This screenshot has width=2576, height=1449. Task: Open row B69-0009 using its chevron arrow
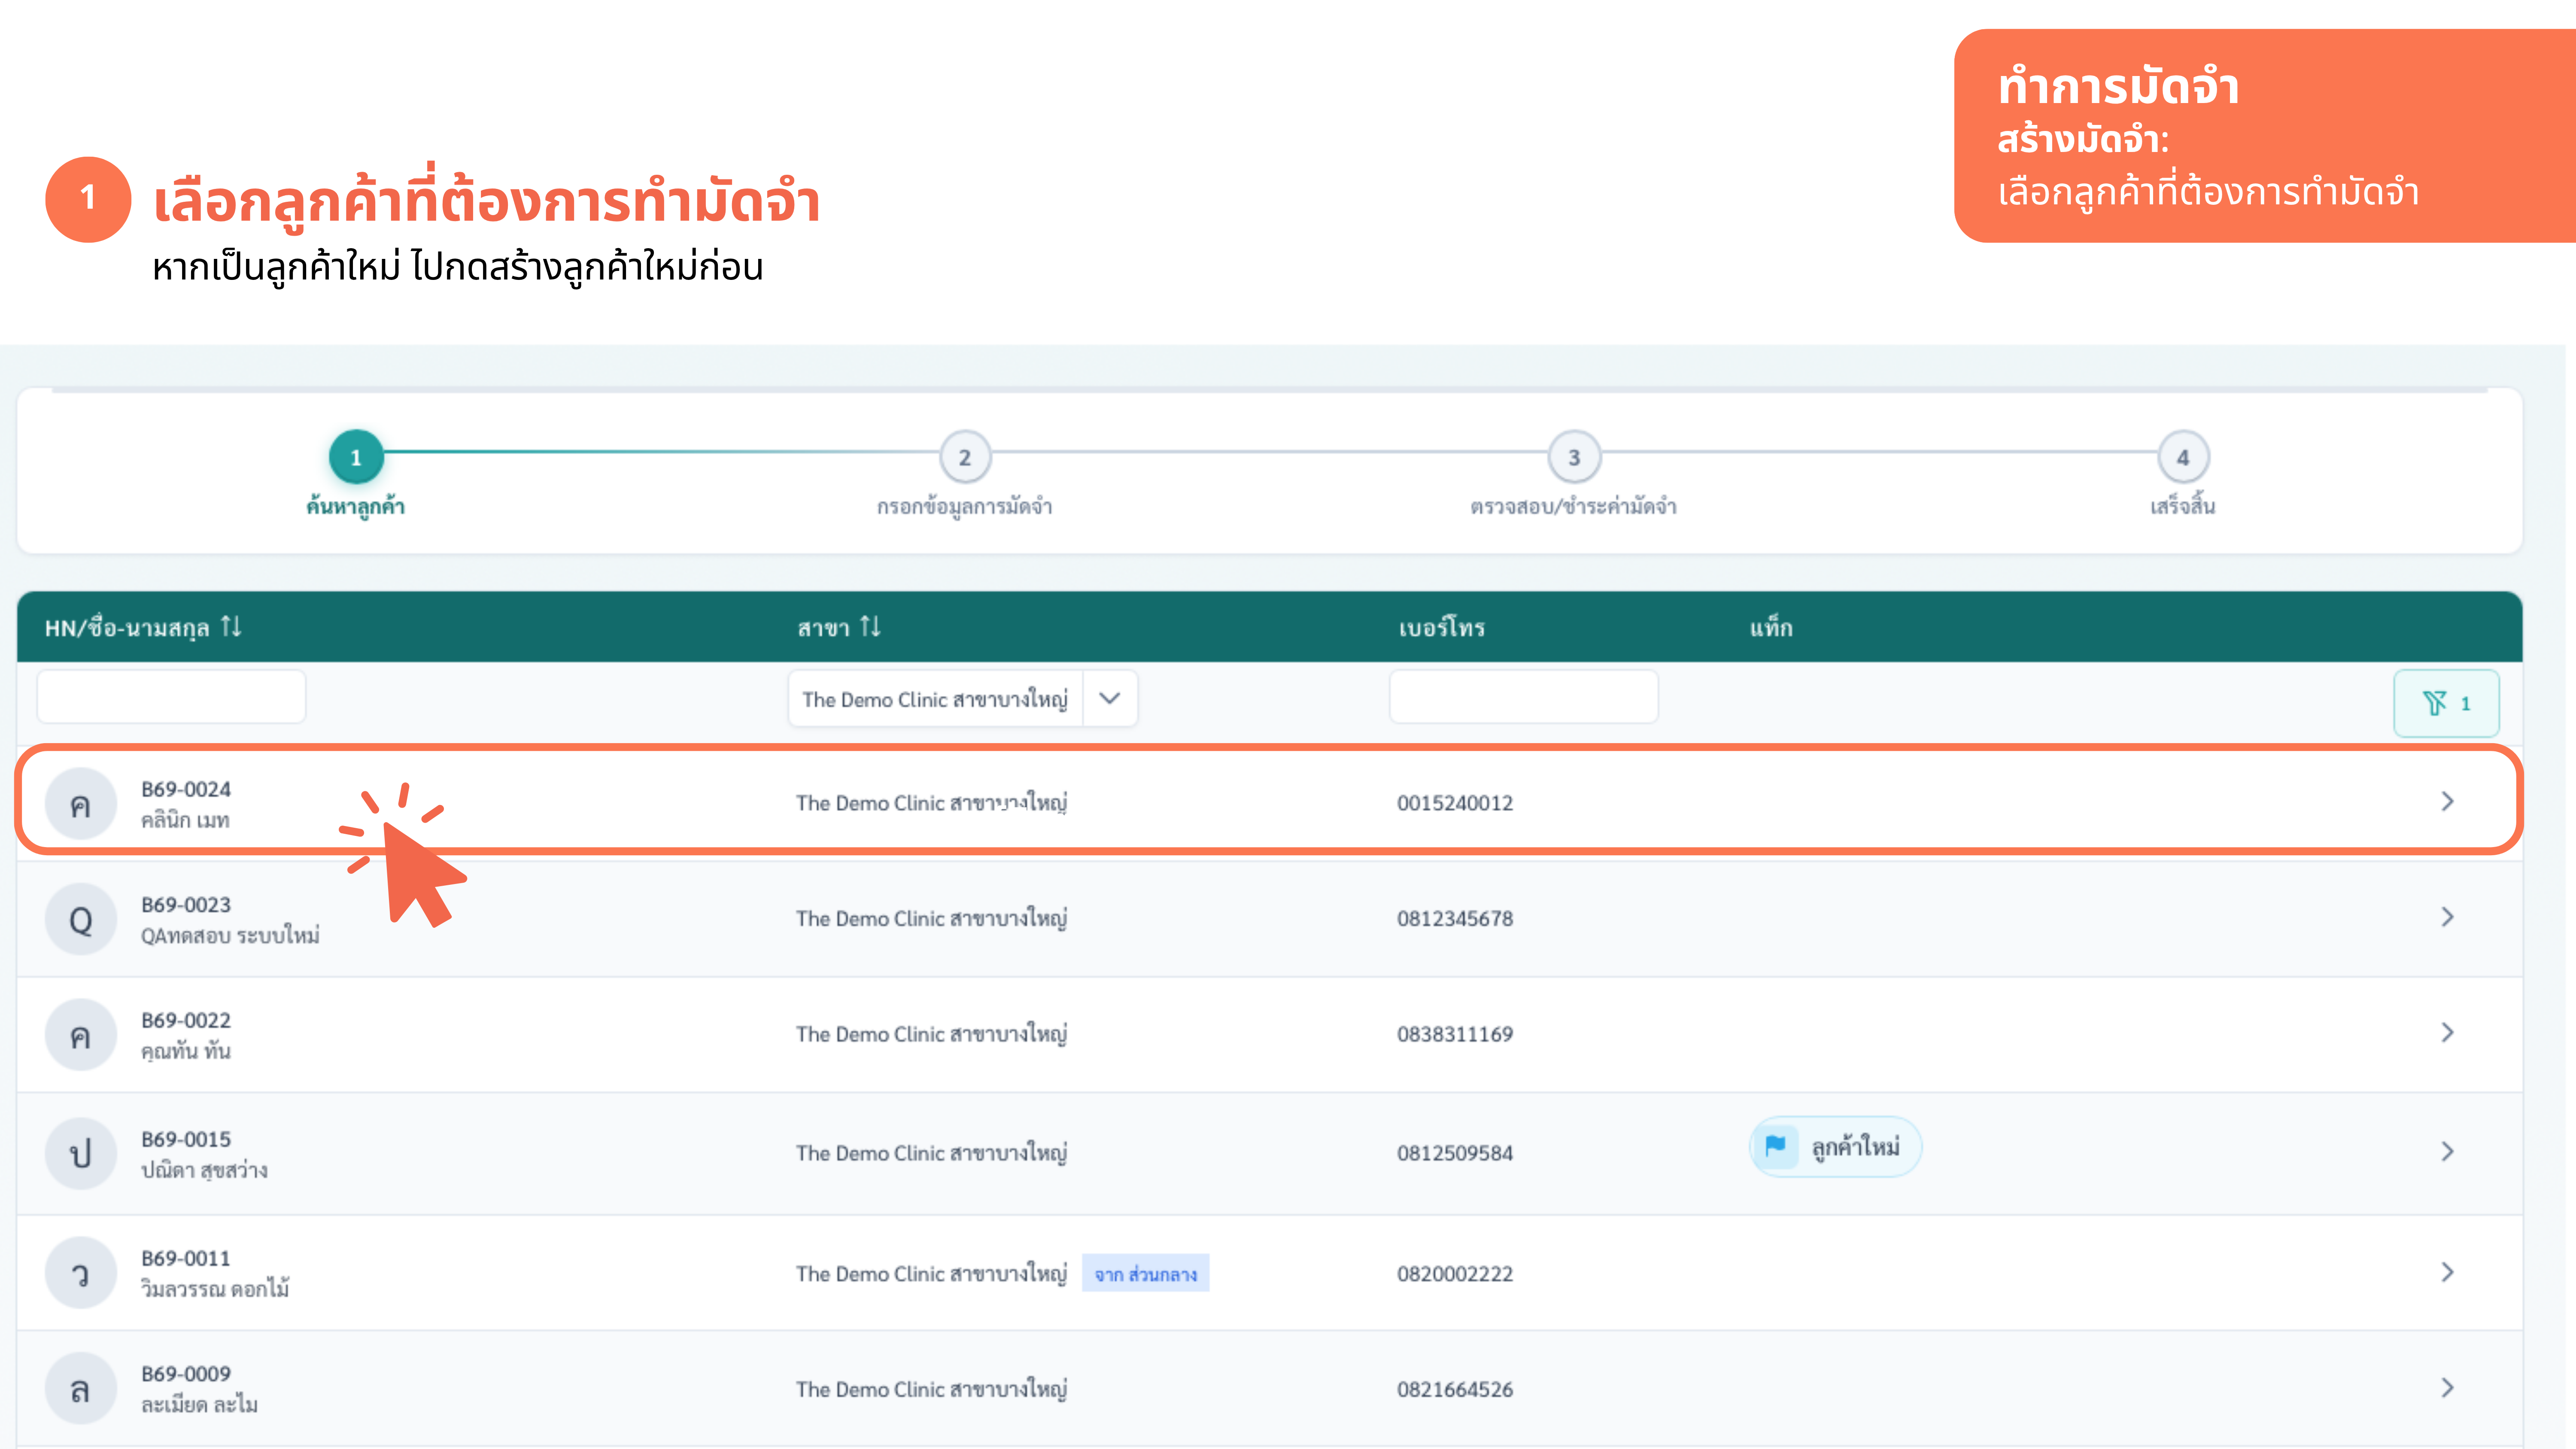coord(2447,1387)
